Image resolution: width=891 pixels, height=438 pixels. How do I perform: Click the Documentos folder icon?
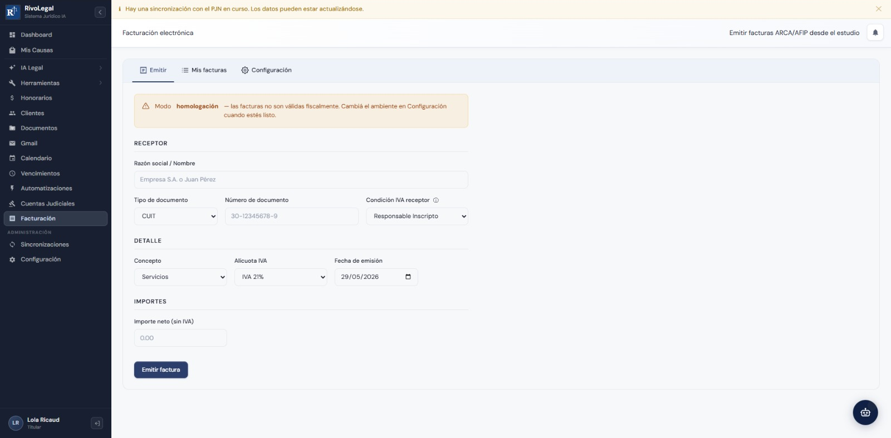(12, 128)
